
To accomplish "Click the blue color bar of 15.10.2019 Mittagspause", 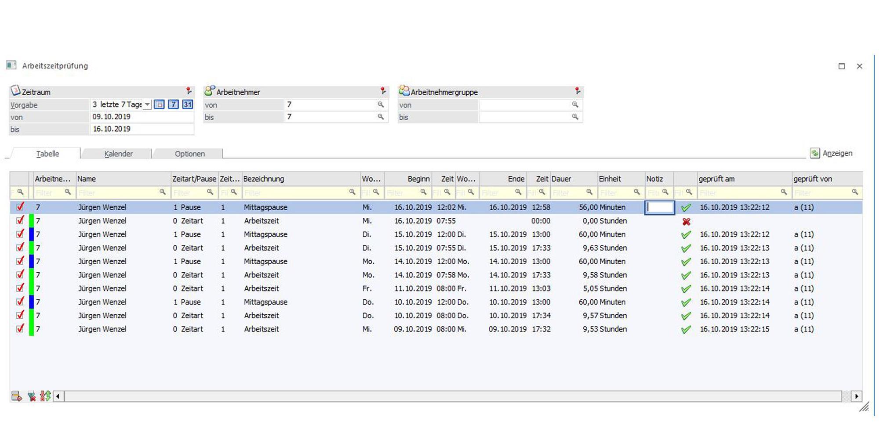I will pyautogui.click(x=31, y=234).
